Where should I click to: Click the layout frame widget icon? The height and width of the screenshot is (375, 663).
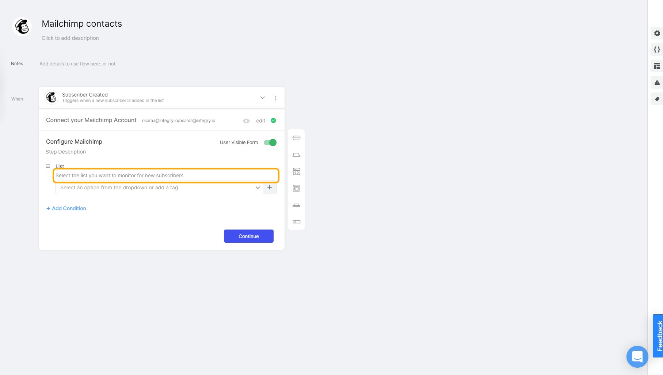(296, 188)
